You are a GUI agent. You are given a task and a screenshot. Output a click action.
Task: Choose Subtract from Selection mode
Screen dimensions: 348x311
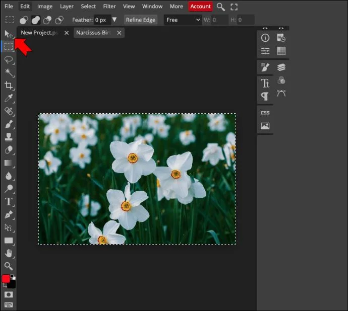coord(47,20)
